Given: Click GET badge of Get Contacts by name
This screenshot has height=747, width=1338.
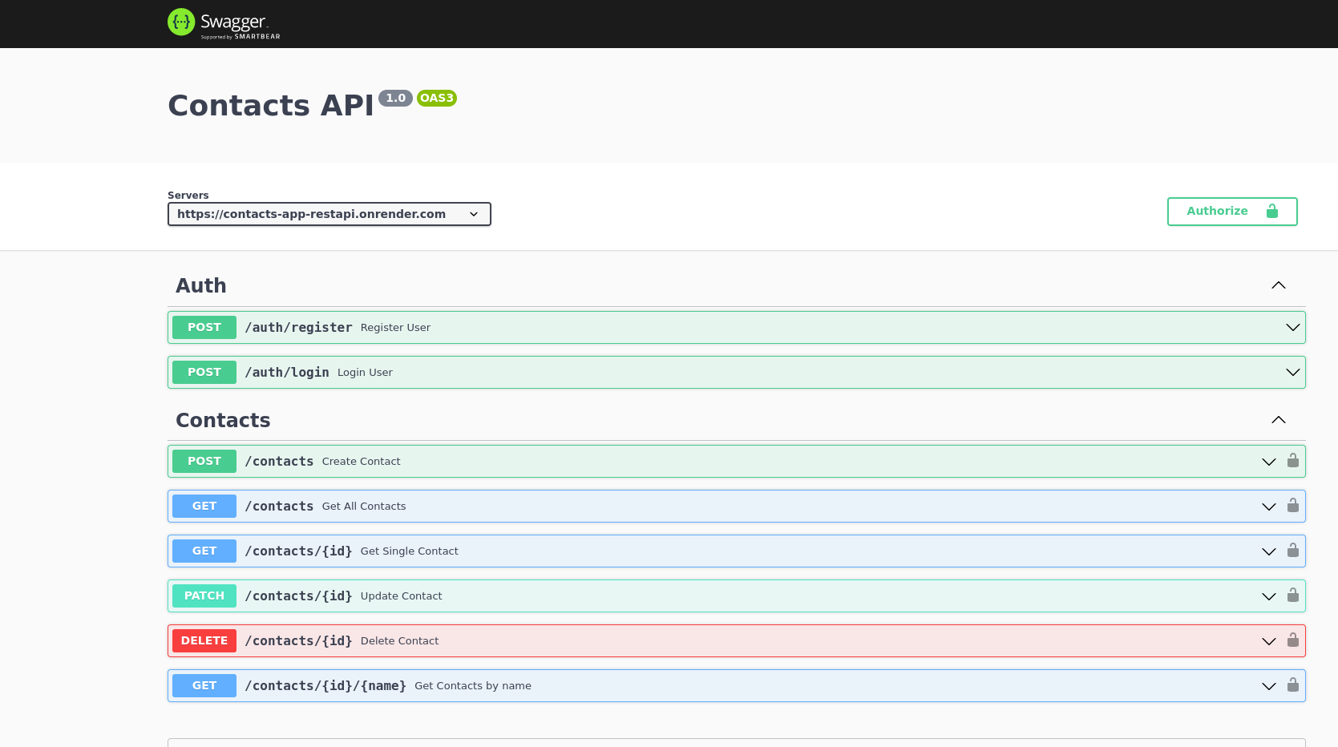Looking at the screenshot, I should click(204, 685).
